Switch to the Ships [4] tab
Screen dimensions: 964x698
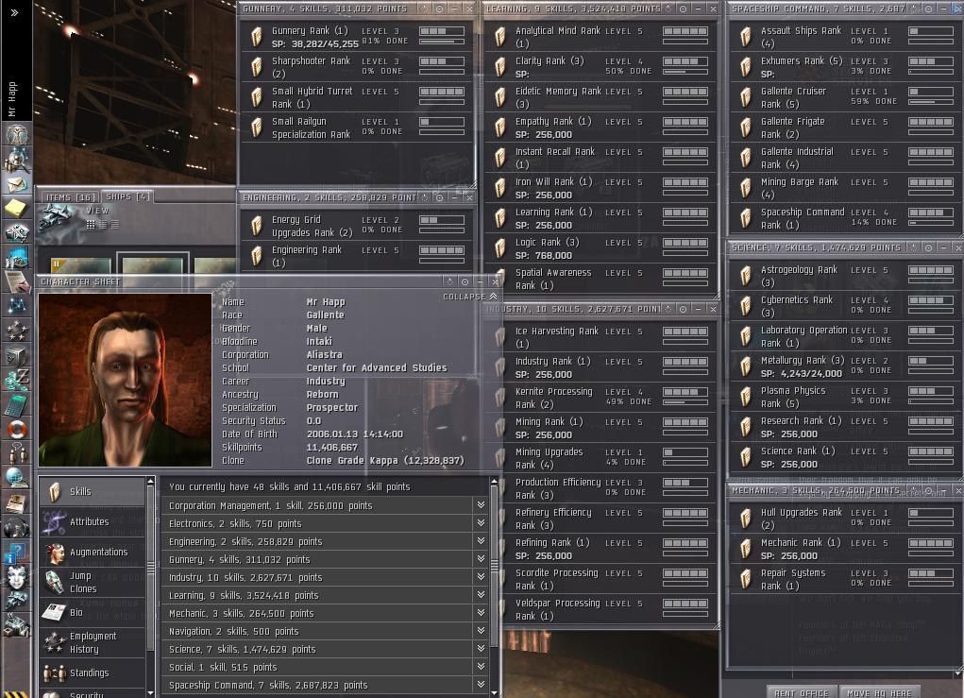coord(127,196)
